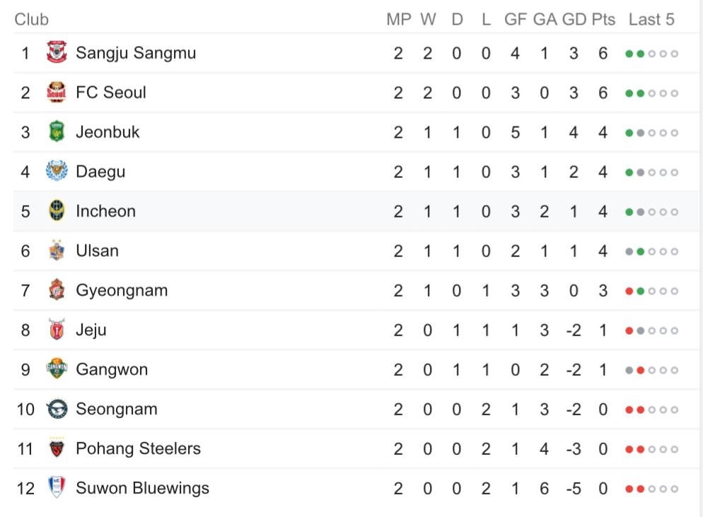Image resolution: width=703 pixels, height=517 pixels.
Task: Sort the table by GD column
Action: tap(573, 19)
